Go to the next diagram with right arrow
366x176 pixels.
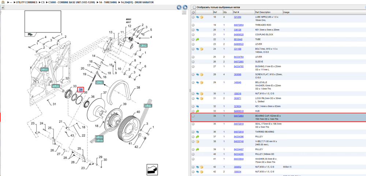(185, 7)
